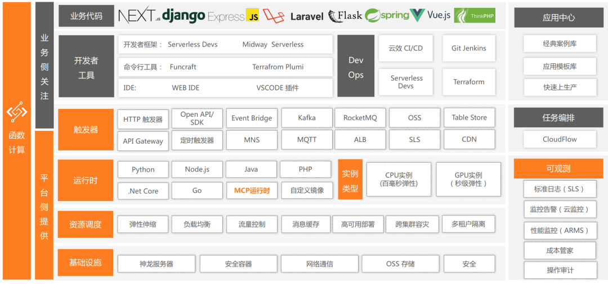
Task: Click the CPU实例 box
Action: click(399, 180)
